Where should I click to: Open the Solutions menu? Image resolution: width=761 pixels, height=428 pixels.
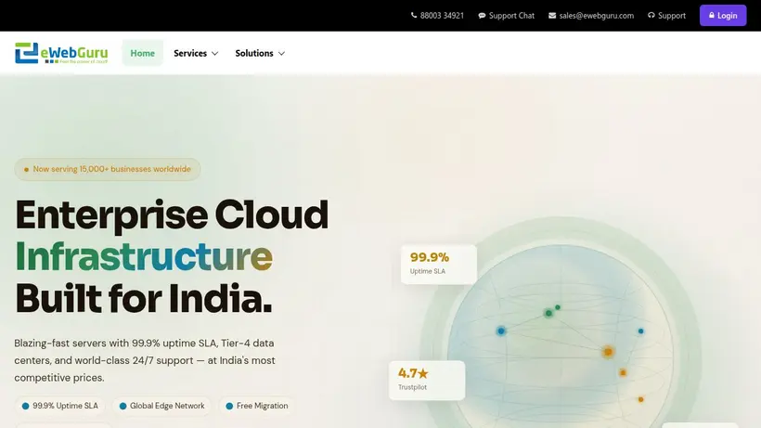pos(260,53)
